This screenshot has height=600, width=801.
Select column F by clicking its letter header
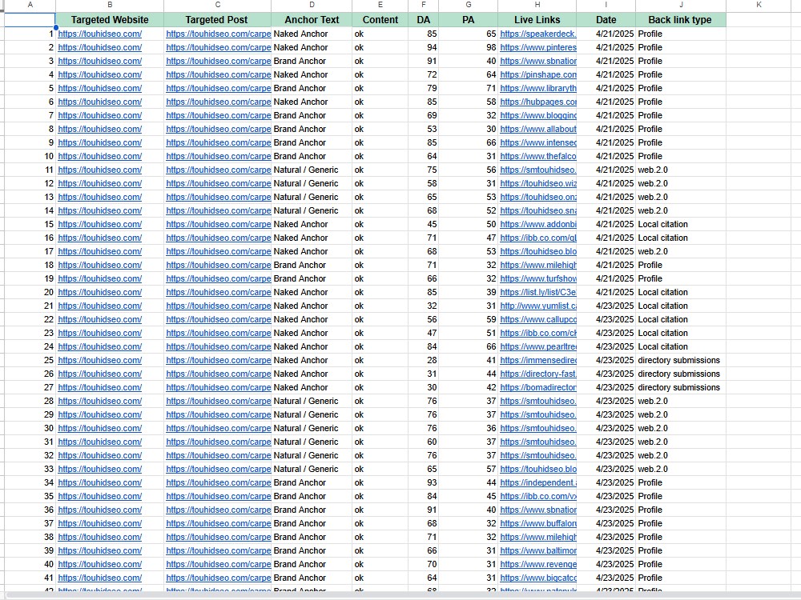click(x=423, y=6)
